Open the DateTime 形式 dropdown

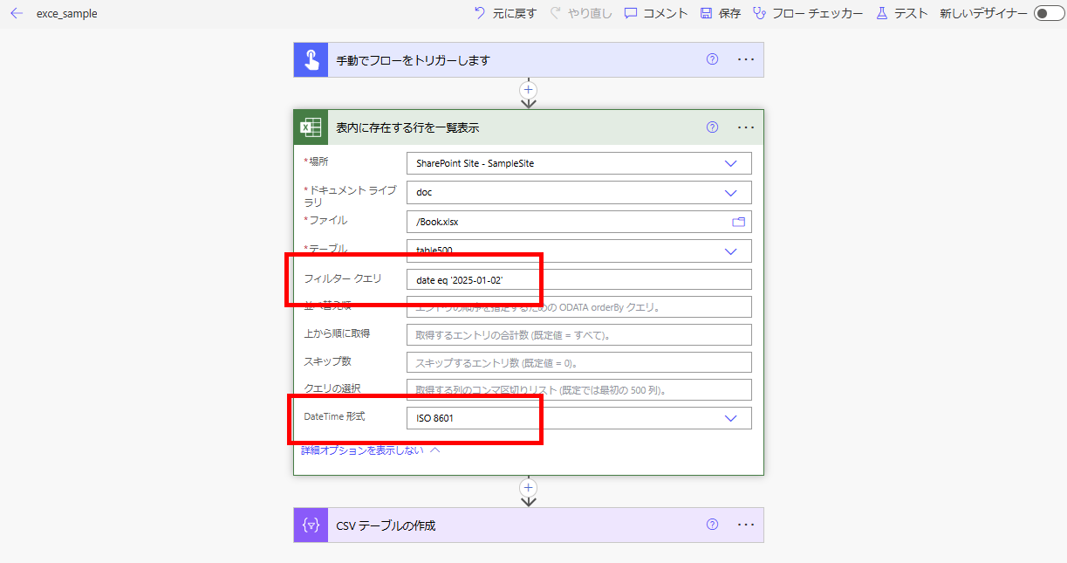(x=731, y=417)
